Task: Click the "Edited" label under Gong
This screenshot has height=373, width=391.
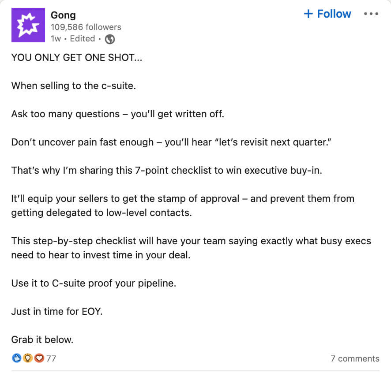Action: point(82,39)
